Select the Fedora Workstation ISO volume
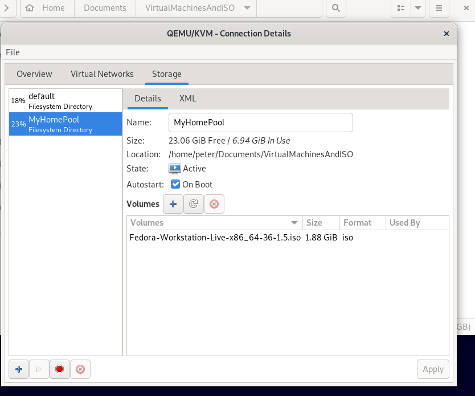 215,238
